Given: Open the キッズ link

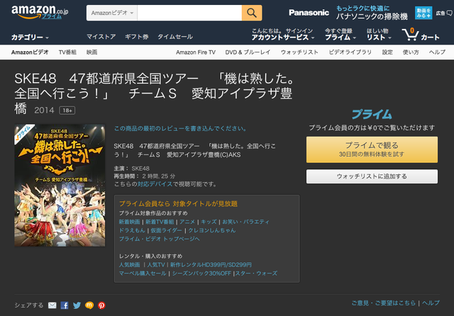Looking at the screenshot, I should 209,222.
